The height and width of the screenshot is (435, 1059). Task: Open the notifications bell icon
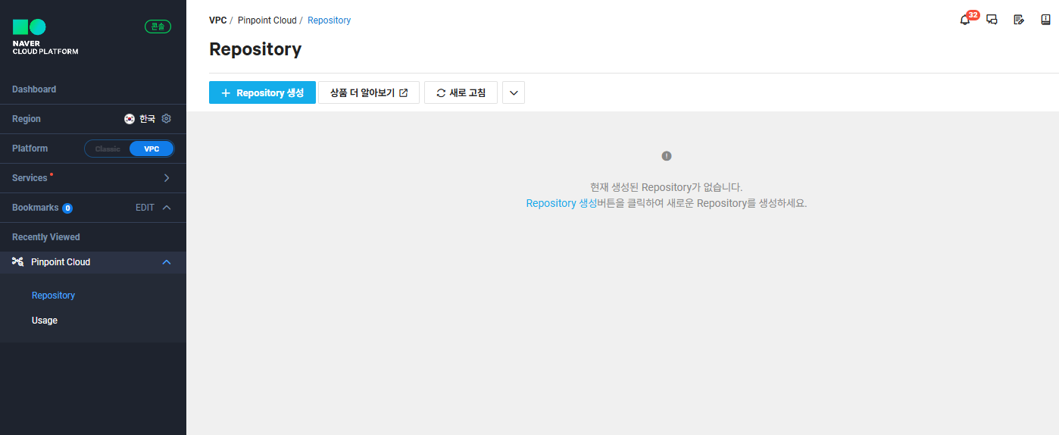(x=965, y=20)
